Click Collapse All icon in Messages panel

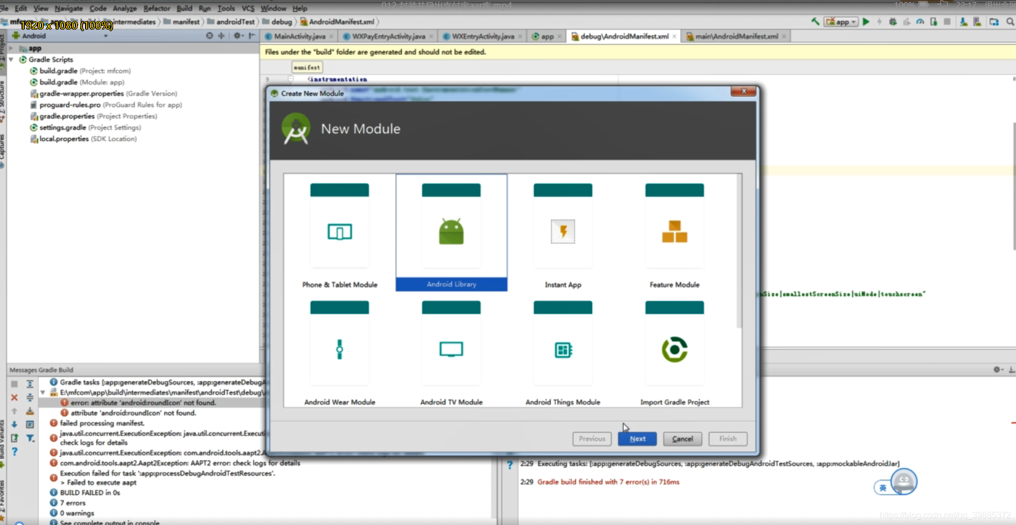(30, 398)
